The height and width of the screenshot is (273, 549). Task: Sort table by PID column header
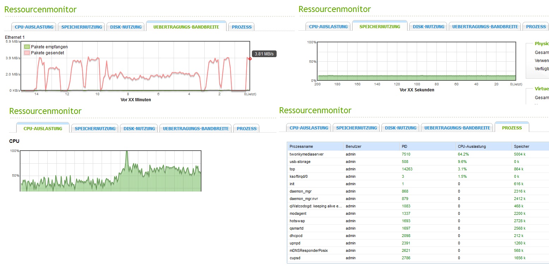tap(427, 146)
